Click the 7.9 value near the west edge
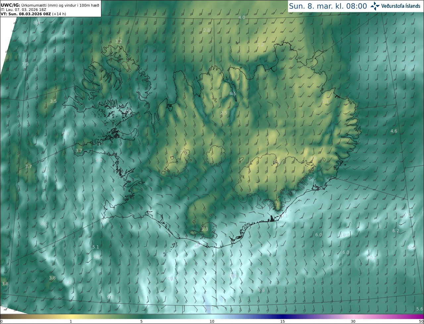 coord(25,64)
